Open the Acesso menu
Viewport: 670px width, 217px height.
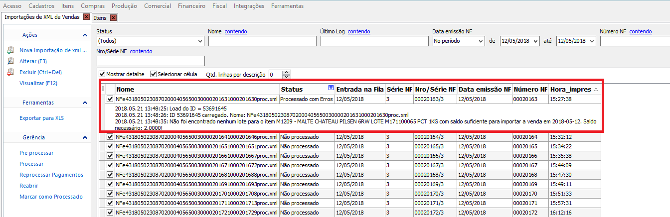pos(12,6)
